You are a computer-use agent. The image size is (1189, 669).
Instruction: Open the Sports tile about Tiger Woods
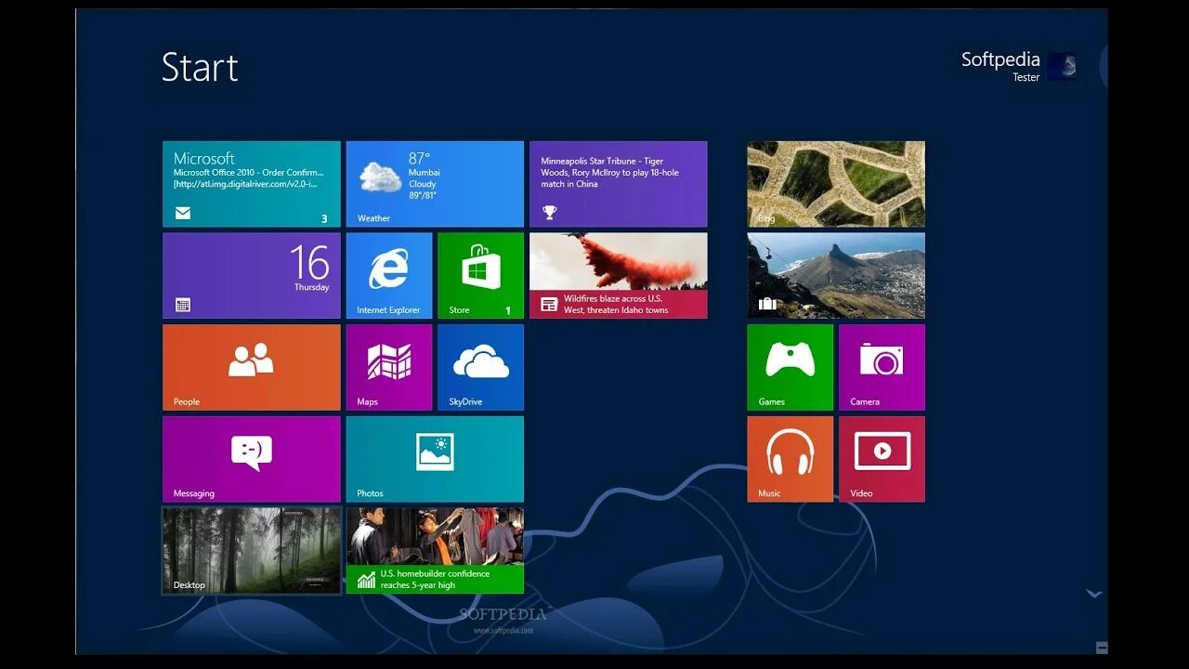619,184
